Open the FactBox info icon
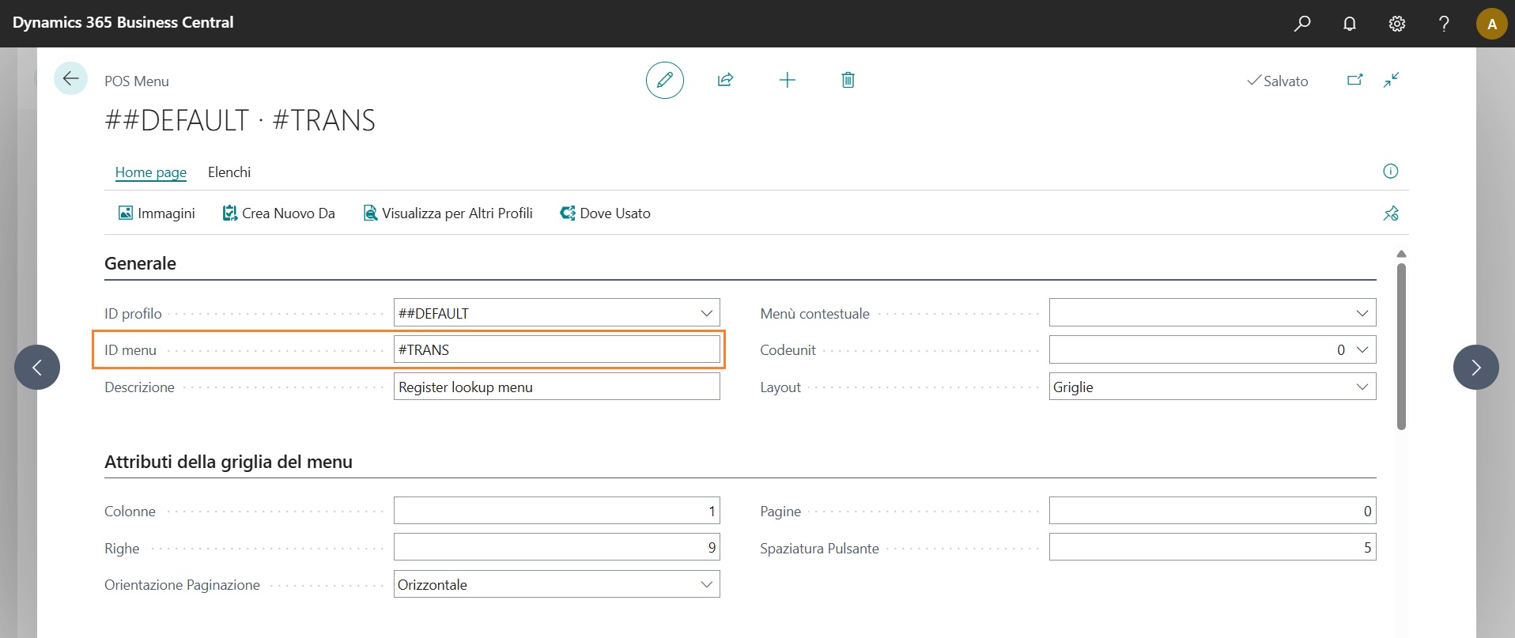 pyautogui.click(x=1390, y=172)
